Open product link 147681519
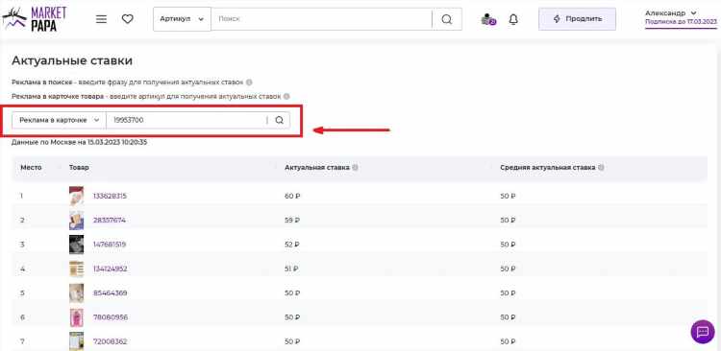 (110, 245)
